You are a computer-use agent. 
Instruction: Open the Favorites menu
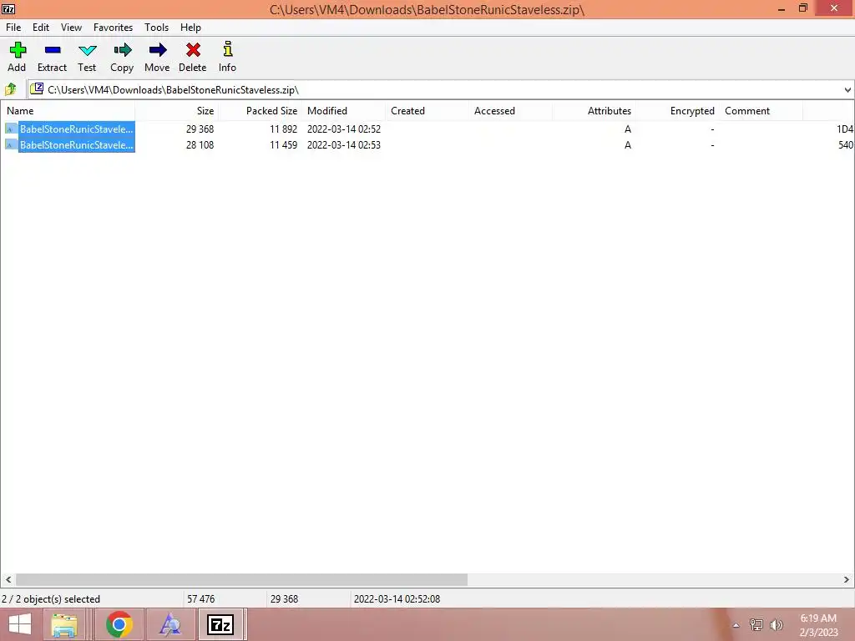point(113,28)
